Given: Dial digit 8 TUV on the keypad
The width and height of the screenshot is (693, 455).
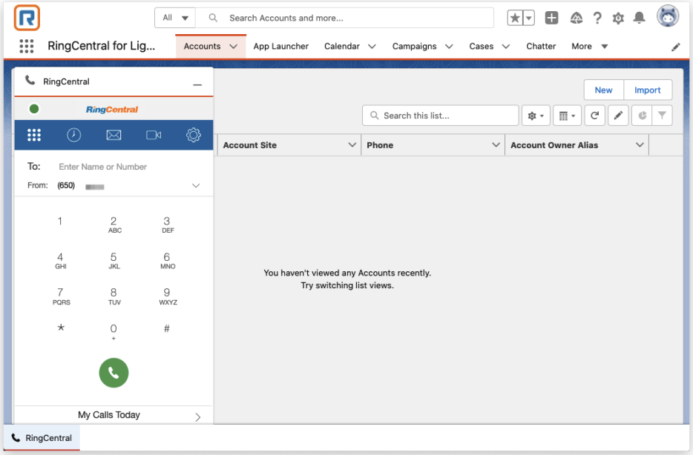Looking at the screenshot, I should [114, 296].
